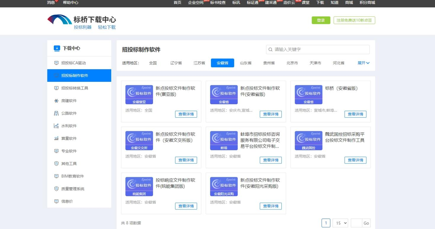
Task: Click the 质量管理系统 sidebar icon
Action: [56, 189]
